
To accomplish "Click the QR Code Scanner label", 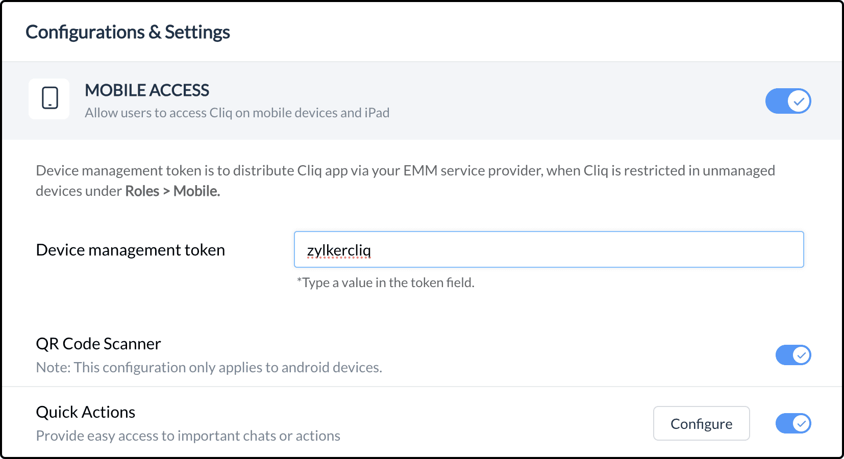I will point(98,344).
